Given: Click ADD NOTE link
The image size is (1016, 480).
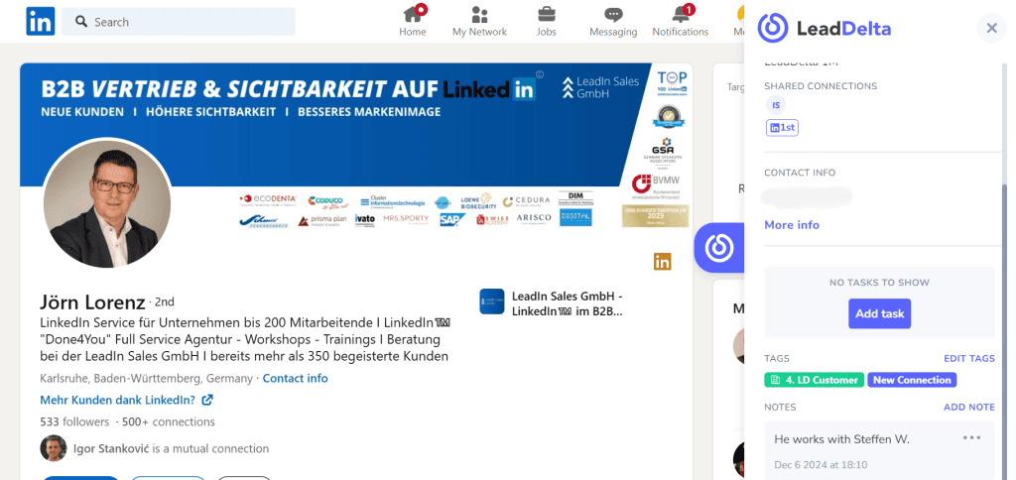Looking at the screenshot, I should [x=968, y=407].
